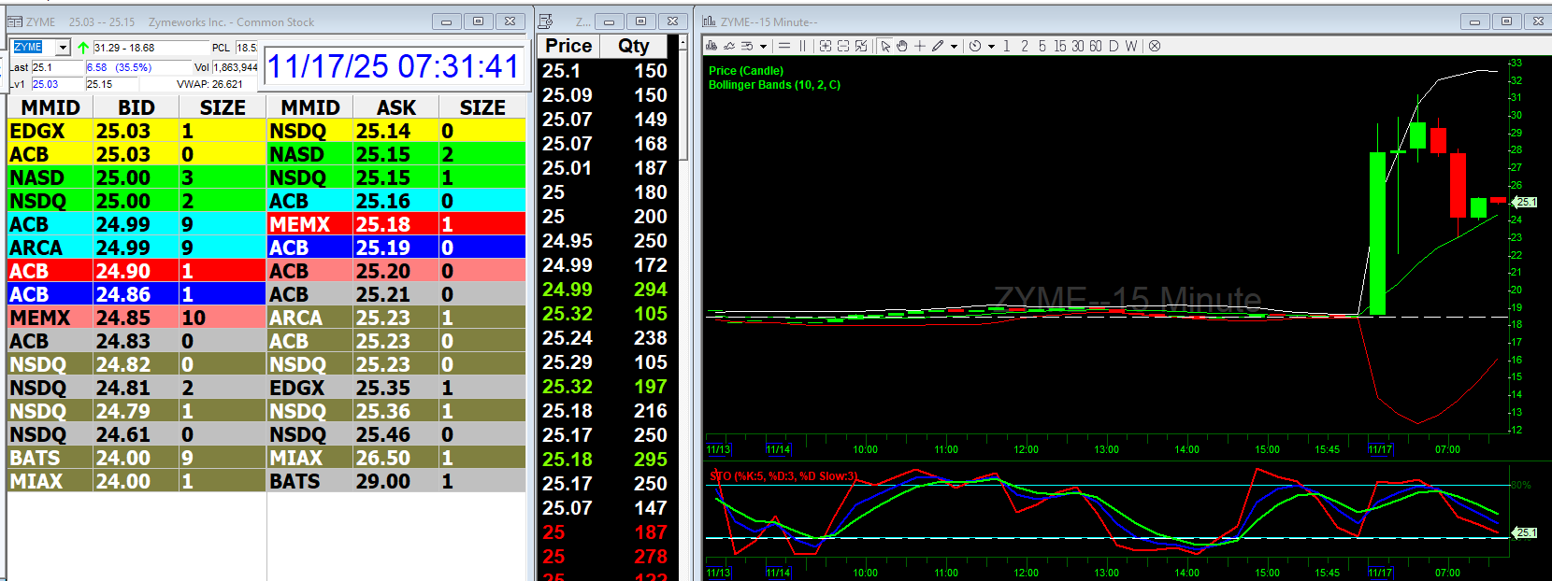Click the zoom-out chart icon

(x=842, y=46)
